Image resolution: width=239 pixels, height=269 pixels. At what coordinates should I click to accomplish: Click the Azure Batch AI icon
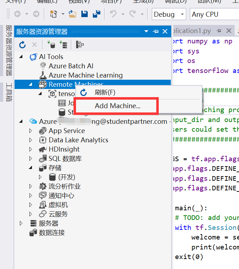tap(43, 66)
